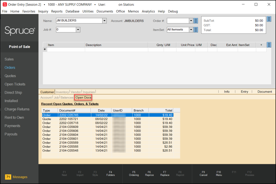Viewport: 276px width, 184px height.
Task: Click the totals panel menu icon
Action: 269,19
